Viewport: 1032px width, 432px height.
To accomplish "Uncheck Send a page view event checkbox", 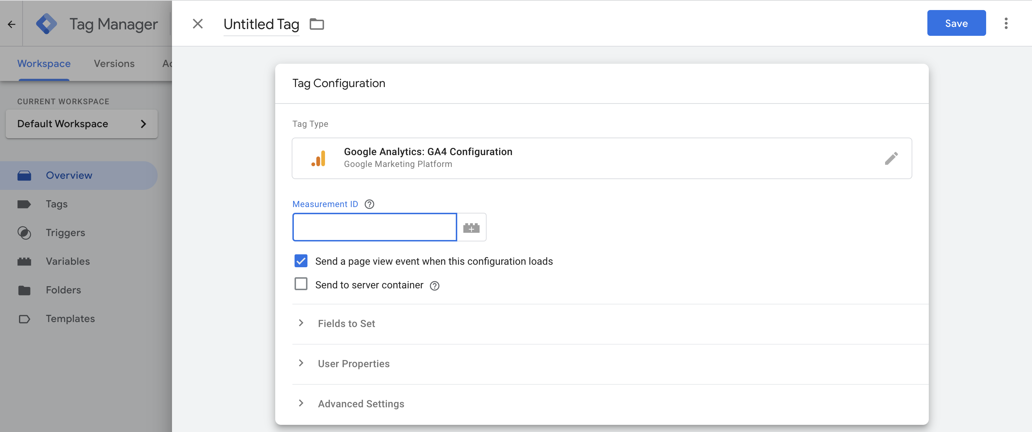I will [301, 261].
